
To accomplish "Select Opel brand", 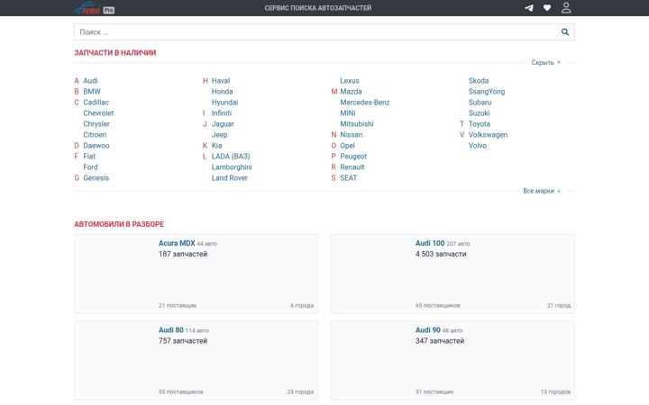I will tap(347, 146).
